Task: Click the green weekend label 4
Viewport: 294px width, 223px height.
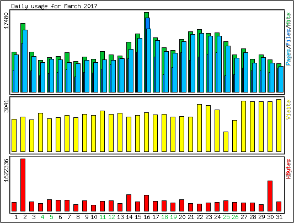Action: [x=42, y=217]
